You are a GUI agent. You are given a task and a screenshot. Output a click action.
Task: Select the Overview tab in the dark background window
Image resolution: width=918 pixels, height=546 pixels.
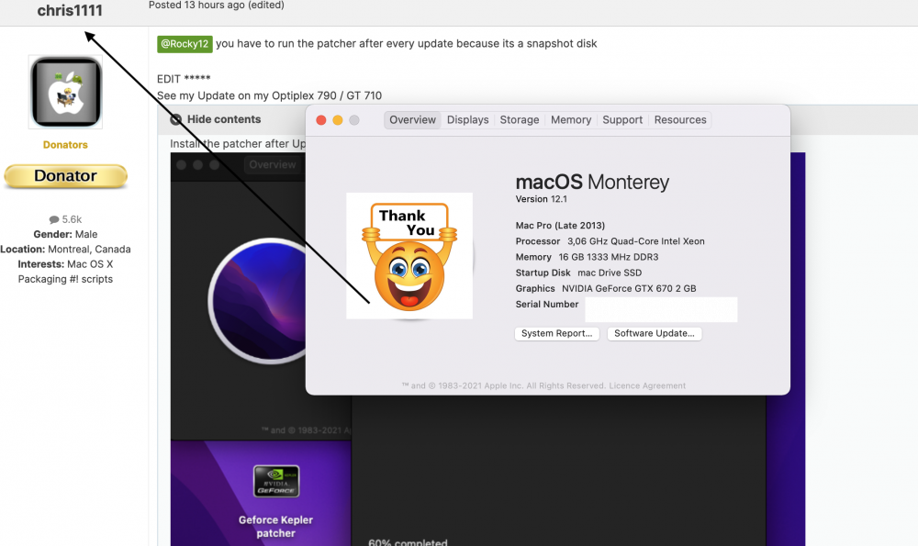pos(273,165)
